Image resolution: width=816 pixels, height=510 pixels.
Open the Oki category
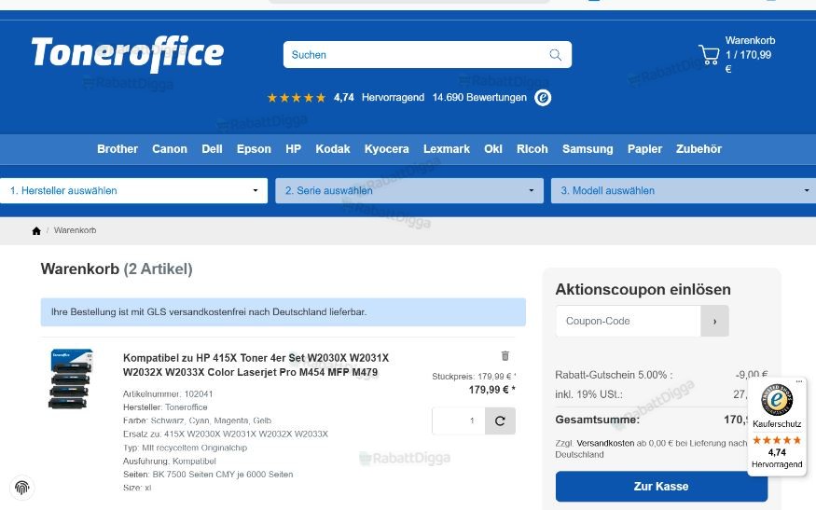click(x=493, y=149)
